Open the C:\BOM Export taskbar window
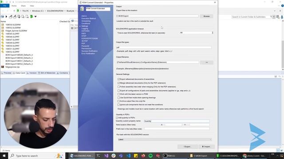This screenshot has width=284, height=159. pyautogui.click(x=201, y=155)
